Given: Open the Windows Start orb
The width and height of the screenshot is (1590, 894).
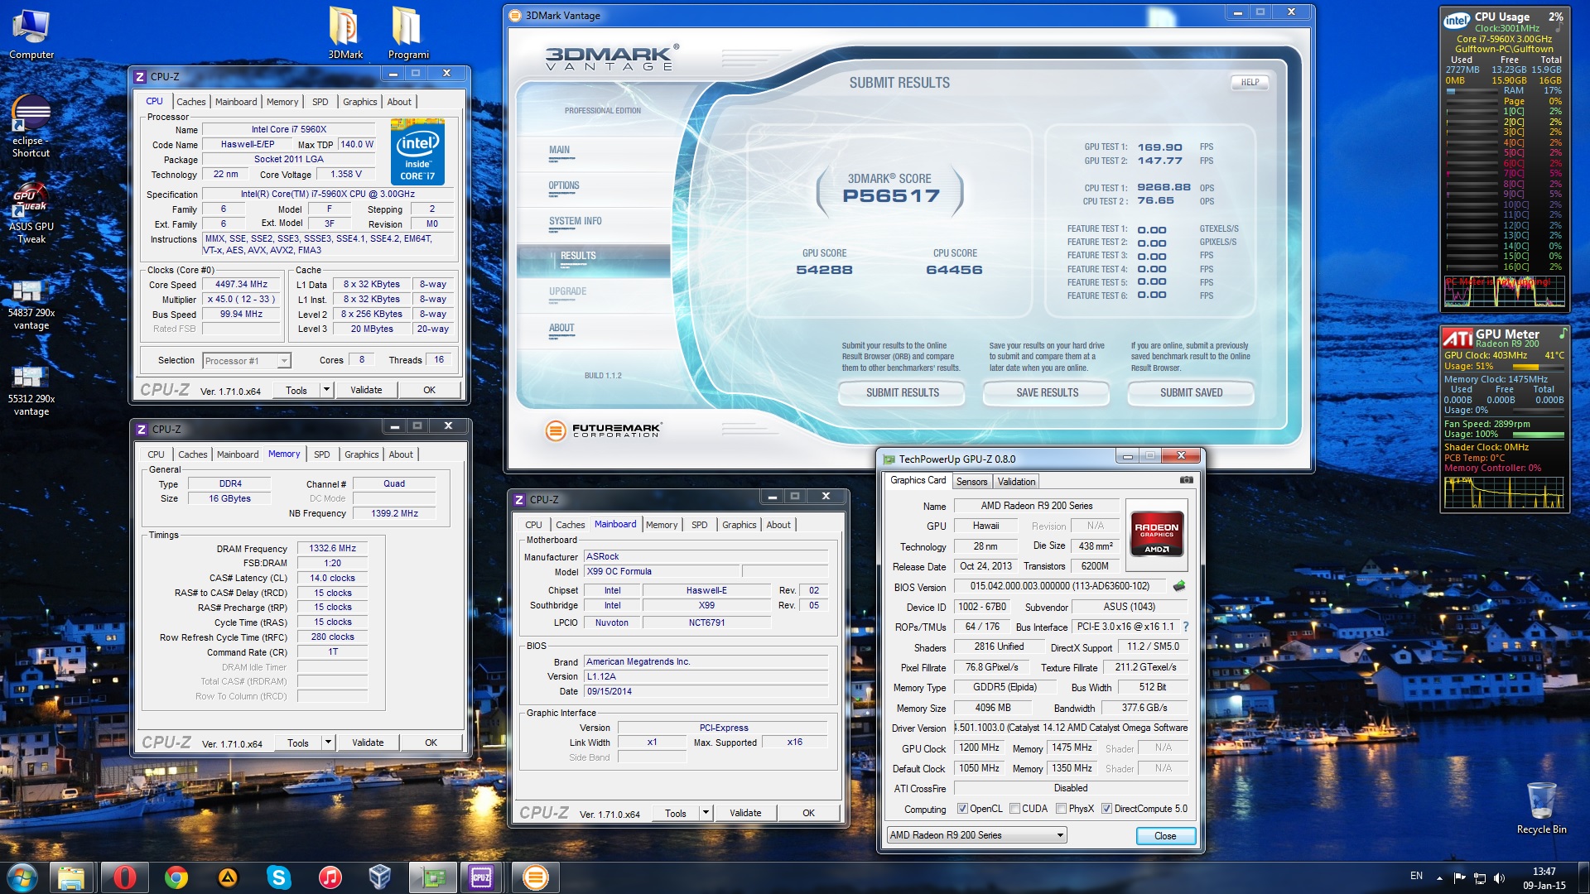Looking at the screenshot, I should click(x=22, y=877).
